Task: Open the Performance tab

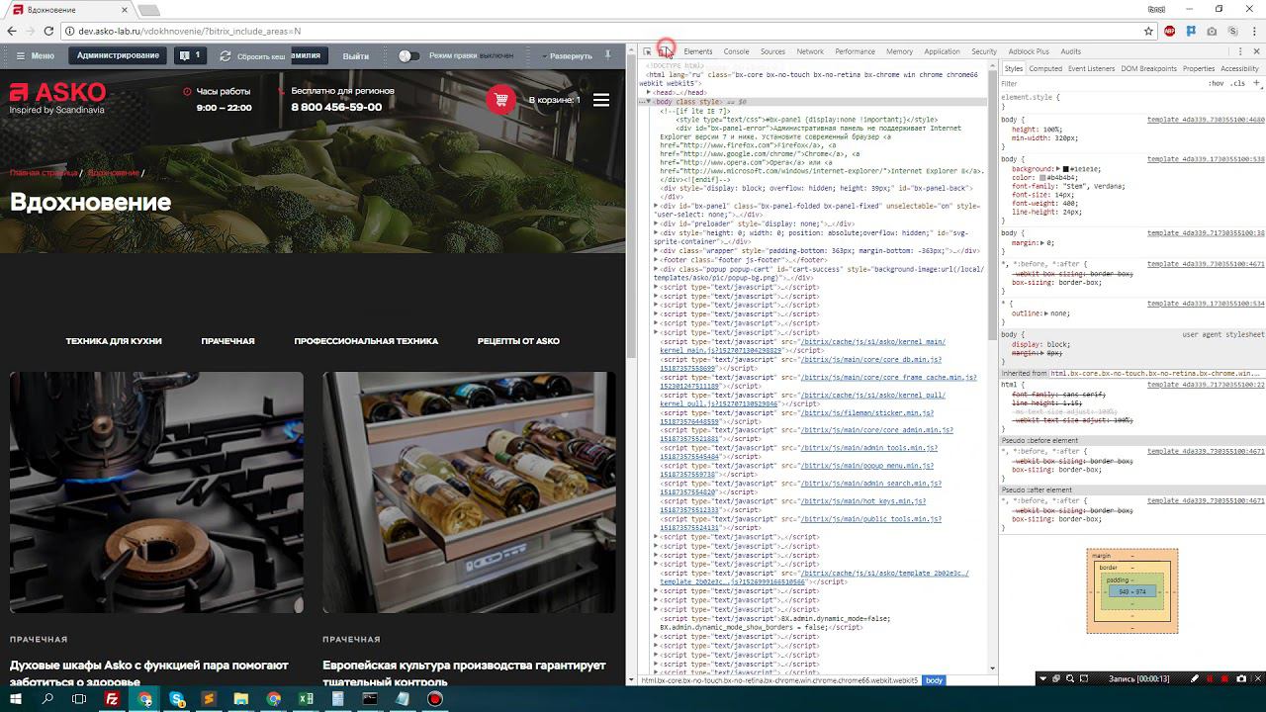Action: click(855, 51)
